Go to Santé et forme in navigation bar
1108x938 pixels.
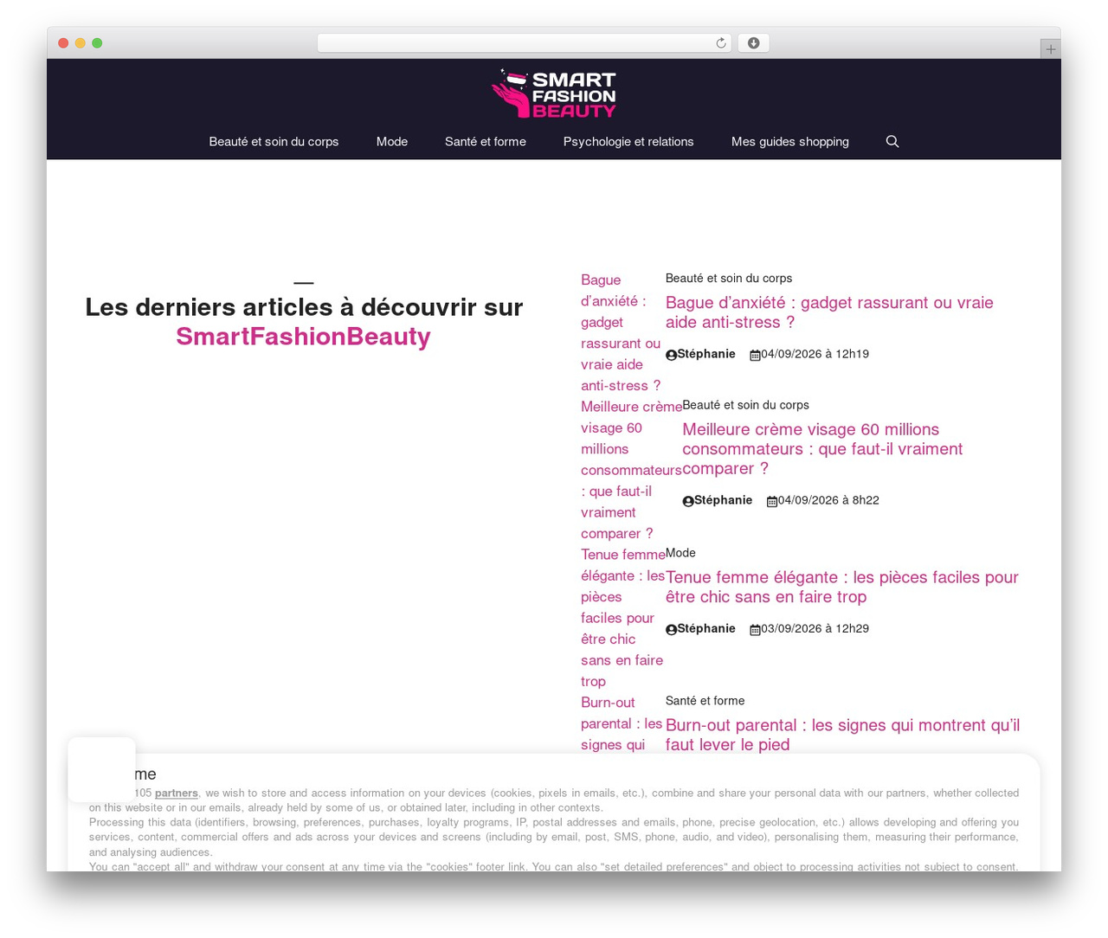pyautogui.click(x=486, y=142)
